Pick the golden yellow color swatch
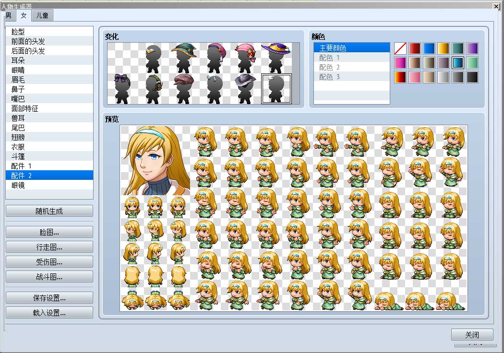504x353 pixels. tap(443, 48)
